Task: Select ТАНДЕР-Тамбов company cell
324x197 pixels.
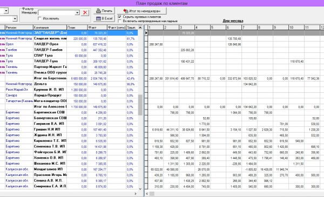Action: coord(50,50)
